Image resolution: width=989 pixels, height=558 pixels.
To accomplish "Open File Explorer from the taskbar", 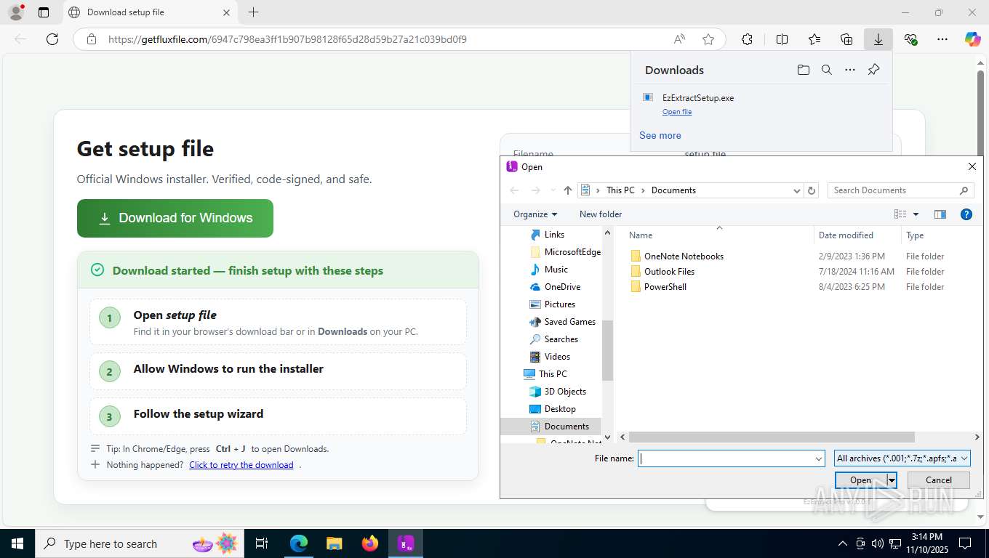I will [x=335, y=543].
